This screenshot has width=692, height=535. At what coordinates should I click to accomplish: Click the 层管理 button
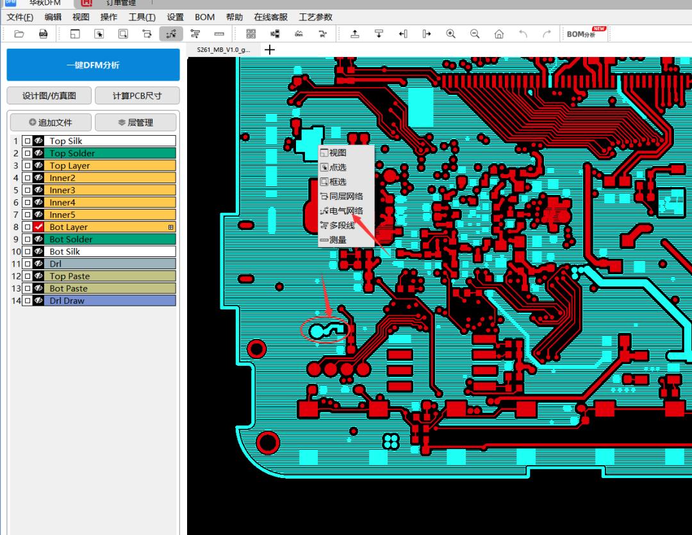tap(137, 122)
